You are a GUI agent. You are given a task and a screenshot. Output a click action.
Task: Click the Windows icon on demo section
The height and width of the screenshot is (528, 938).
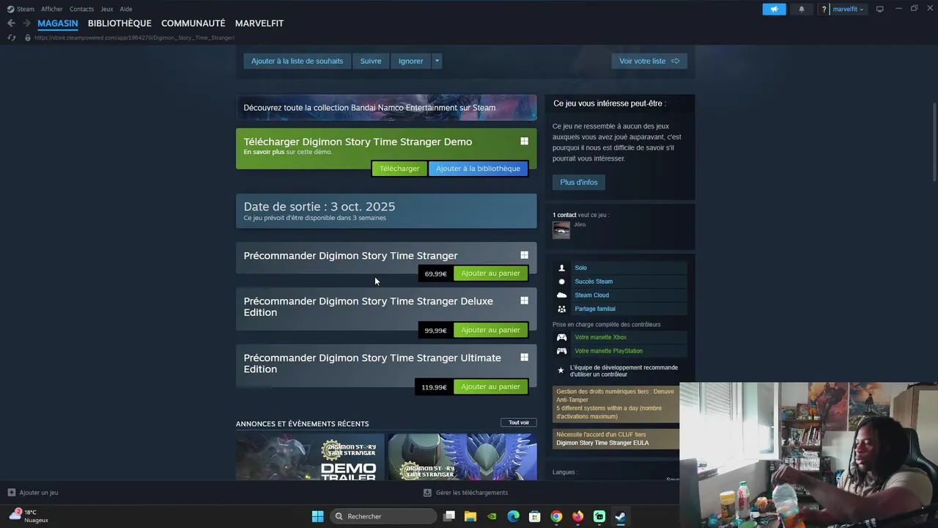coord(524,142)
